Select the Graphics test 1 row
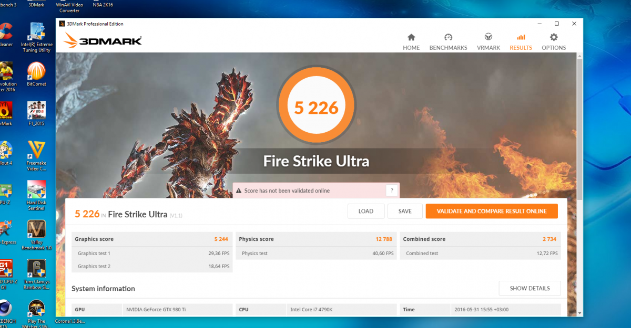This screenshot has width=631, height=328. [152, 253]
